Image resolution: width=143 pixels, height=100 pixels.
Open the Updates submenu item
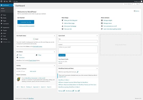pos(3,11)
